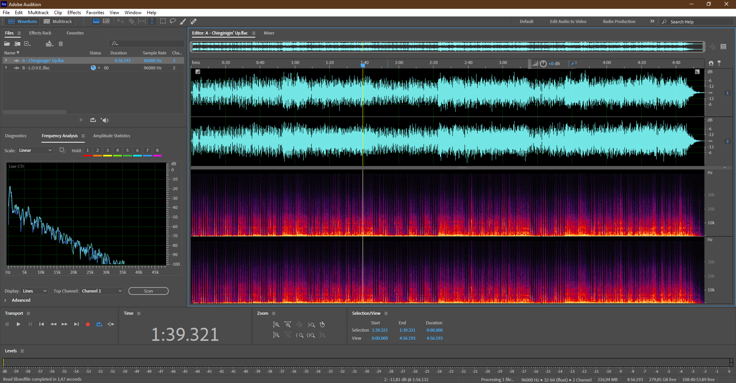736x383 pixels.
Task: Click copy graph icon next to Scale
Action: (62, 150)
